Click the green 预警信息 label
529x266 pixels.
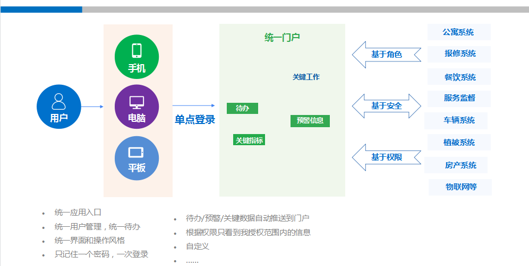(x=310, y=120)
